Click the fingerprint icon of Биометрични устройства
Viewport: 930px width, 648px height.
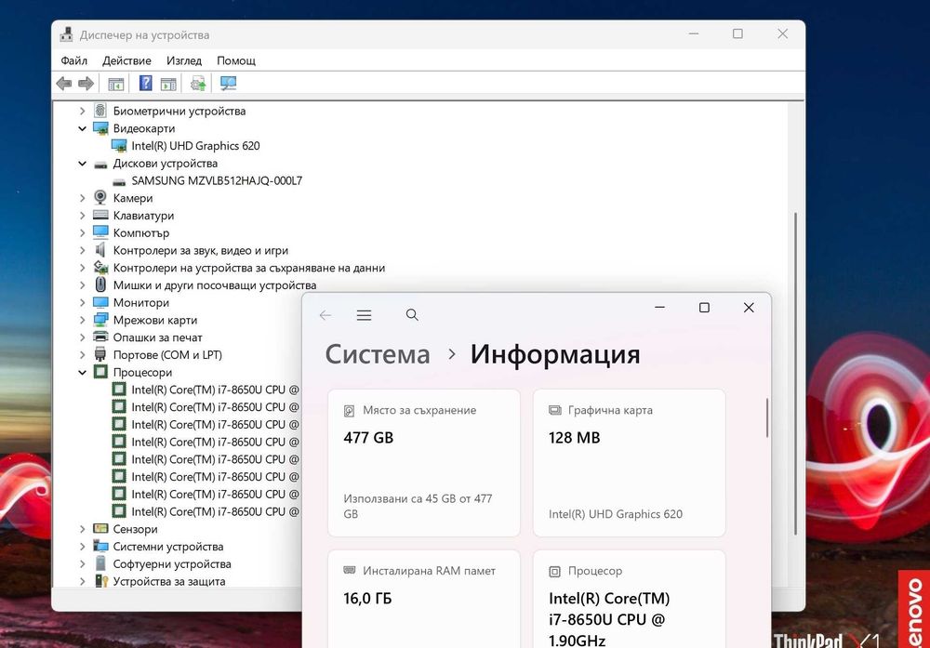pos(100,111)
